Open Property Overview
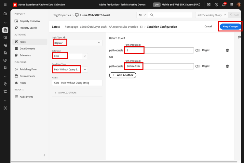 tap(30, 21)
